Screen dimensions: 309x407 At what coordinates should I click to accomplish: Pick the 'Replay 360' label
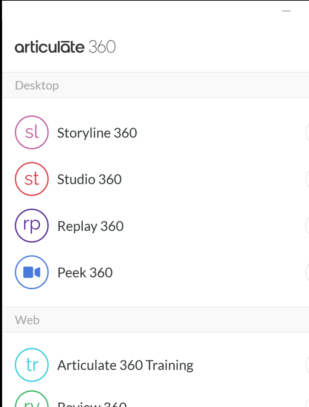click(x=90, y=227)
